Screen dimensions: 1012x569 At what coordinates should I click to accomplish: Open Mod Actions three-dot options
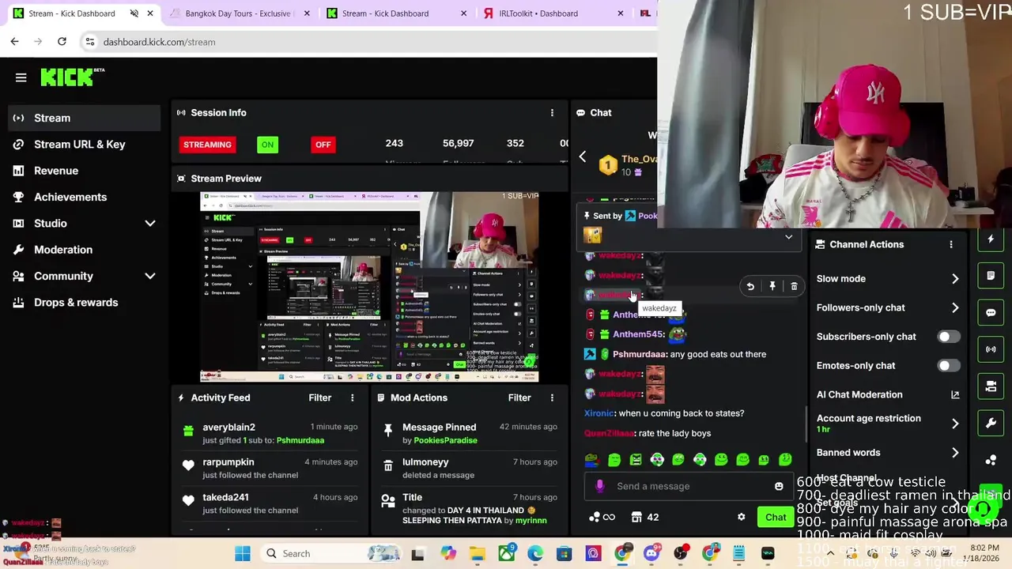(x=552, y=398)
